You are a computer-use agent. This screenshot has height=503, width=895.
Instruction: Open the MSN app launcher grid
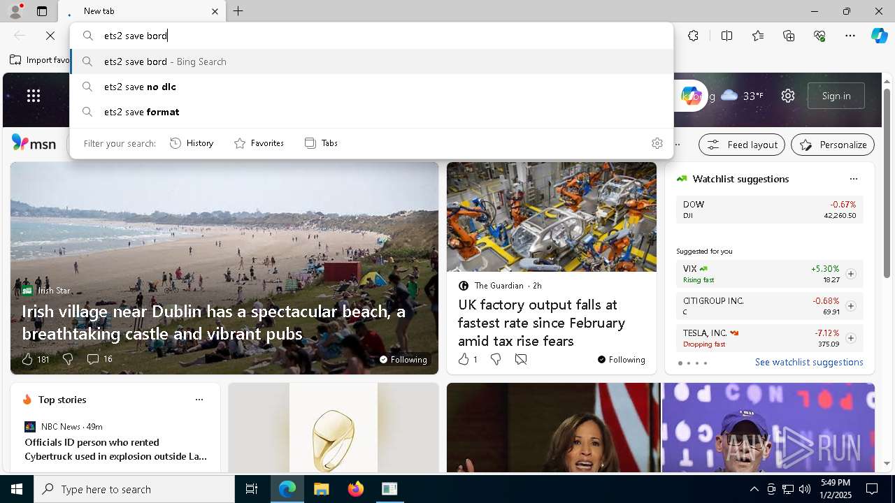coord(34,96)
